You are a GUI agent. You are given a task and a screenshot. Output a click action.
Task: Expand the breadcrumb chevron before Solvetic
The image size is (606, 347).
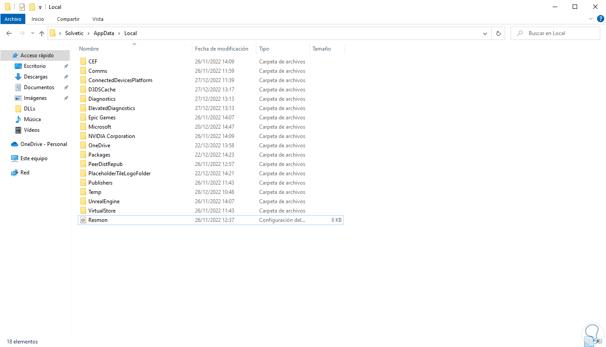tap(60, 33)
